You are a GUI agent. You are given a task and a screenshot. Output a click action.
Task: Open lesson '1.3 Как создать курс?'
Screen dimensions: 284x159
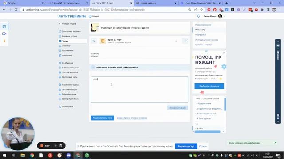[205, 114]
